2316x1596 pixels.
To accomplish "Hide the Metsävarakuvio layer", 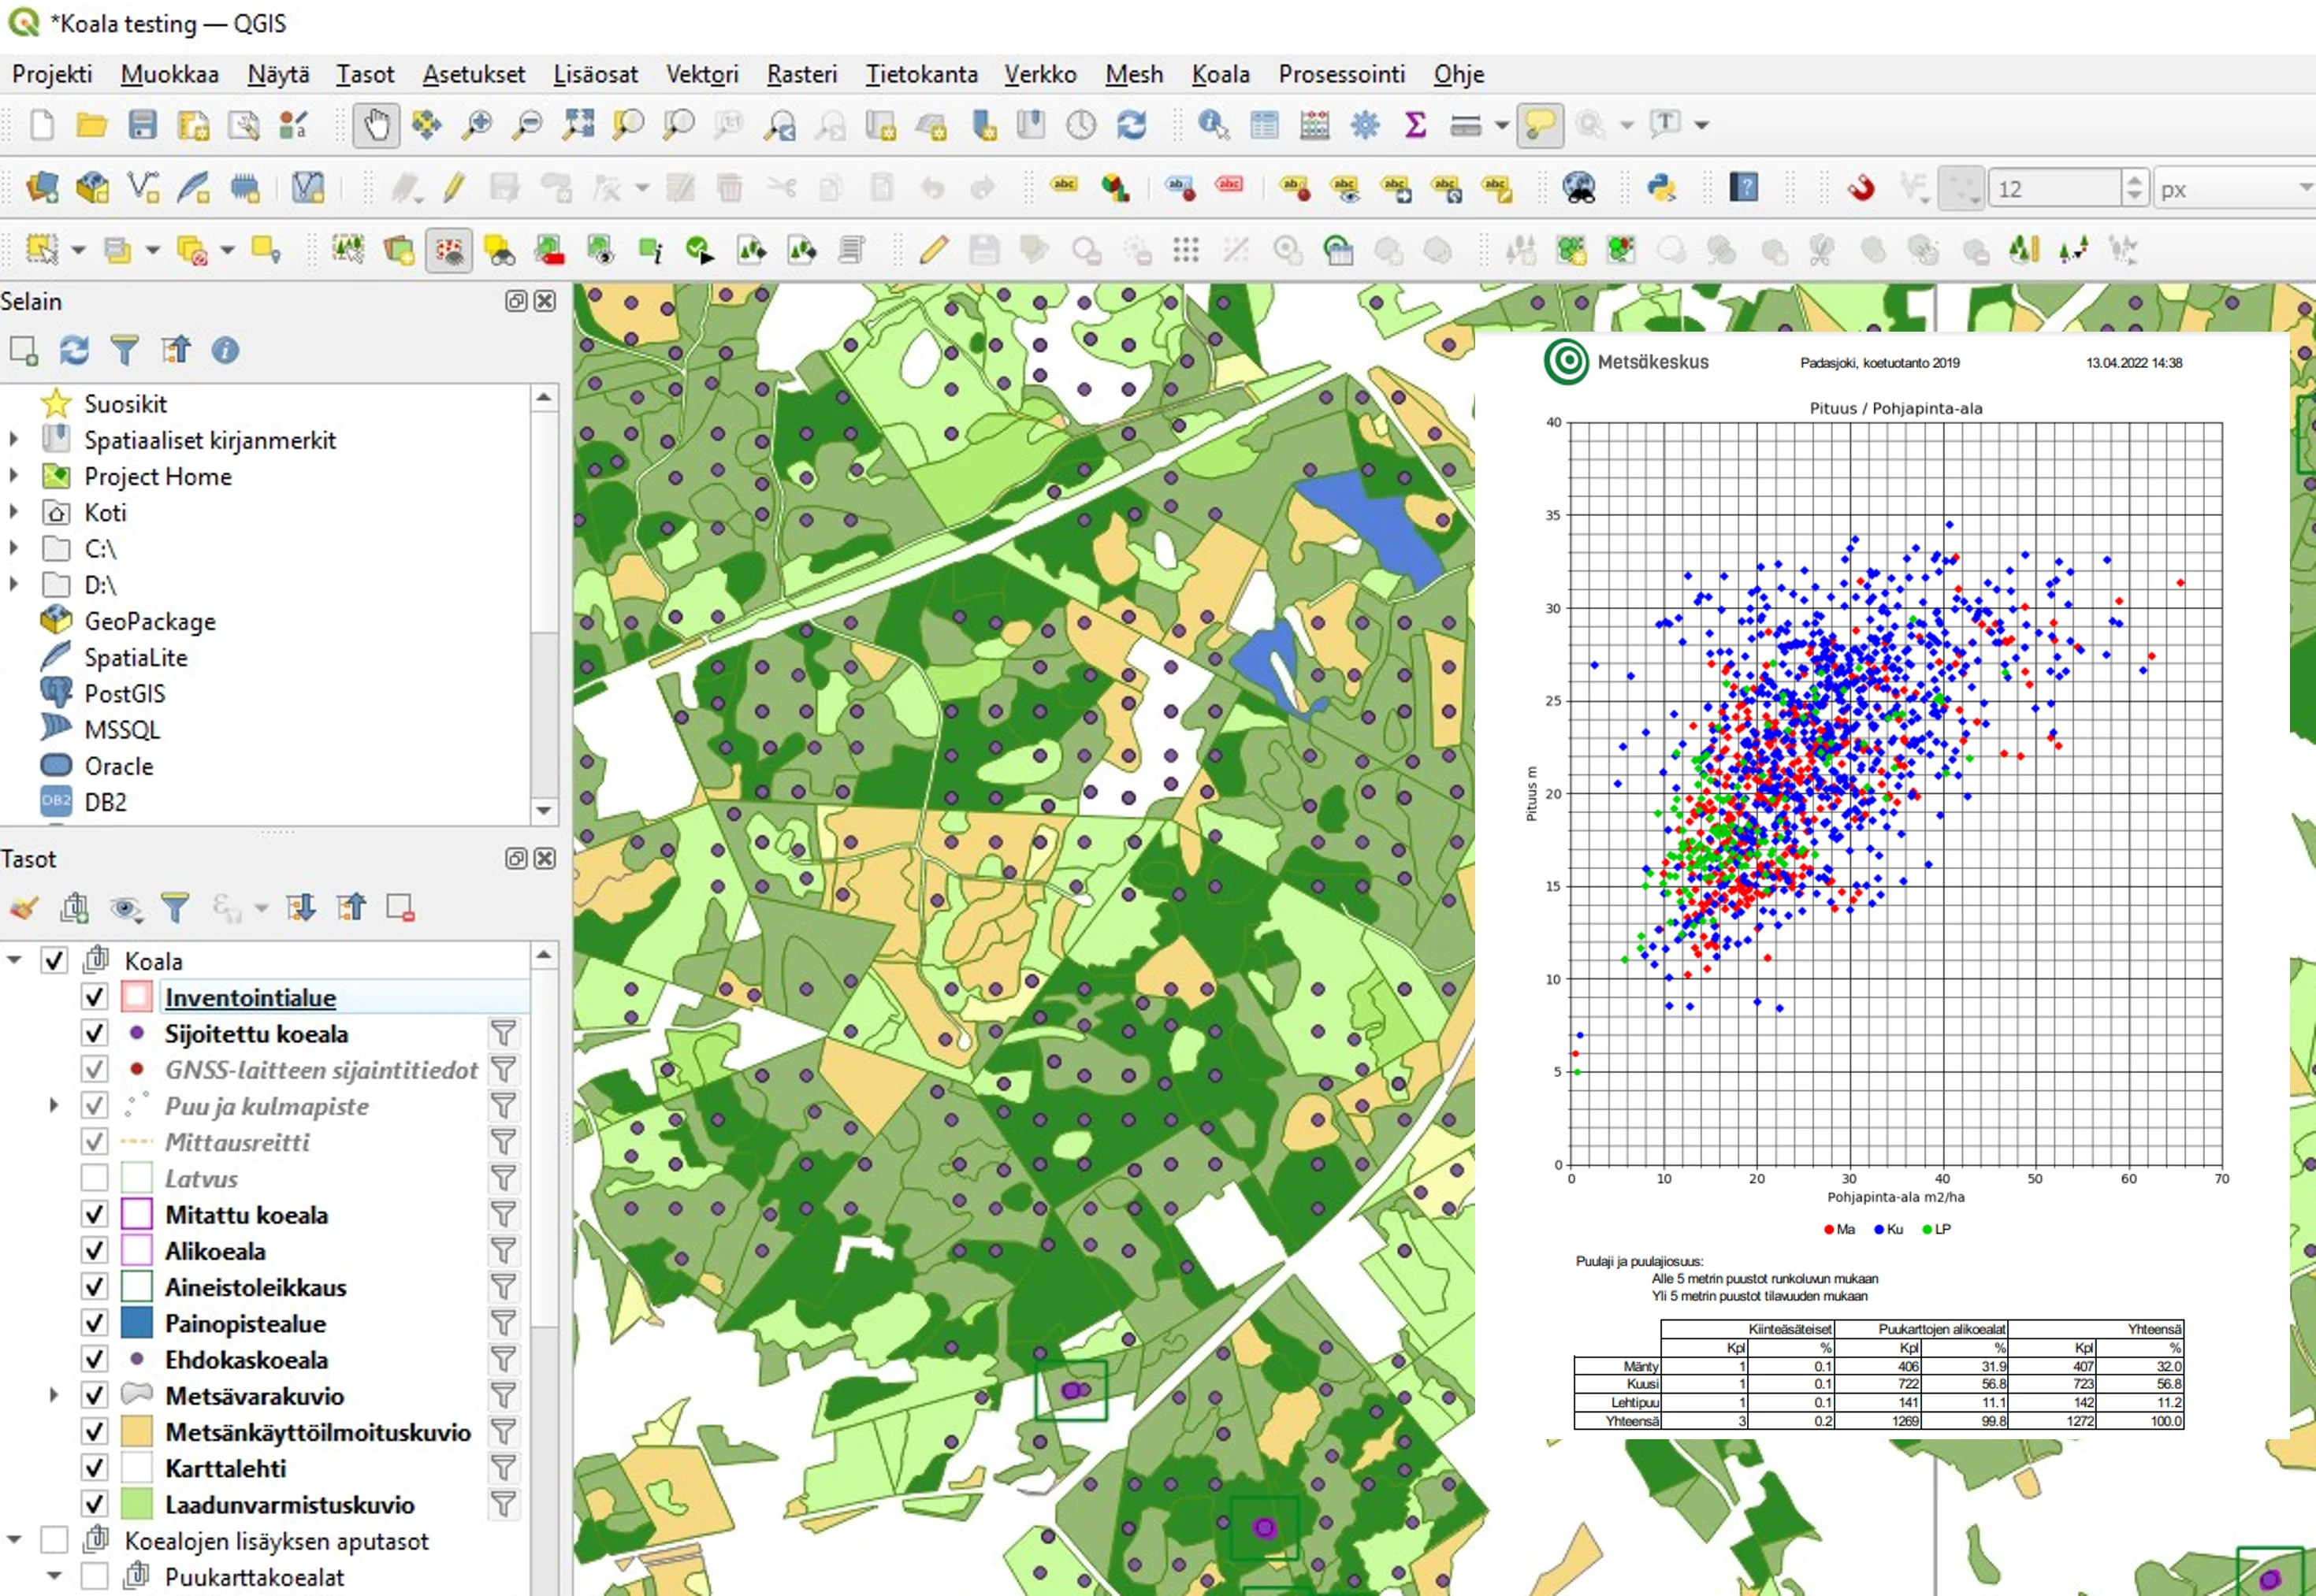I will (x=94, y=1395).
